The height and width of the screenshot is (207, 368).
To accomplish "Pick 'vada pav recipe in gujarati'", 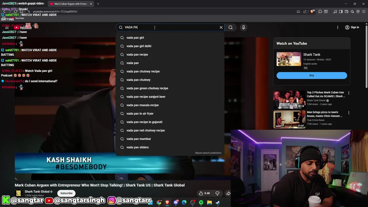I will click(x=170, y=122).
